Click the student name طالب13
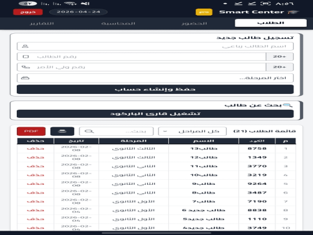The image size is (313, 235). [x=203, y=149]
